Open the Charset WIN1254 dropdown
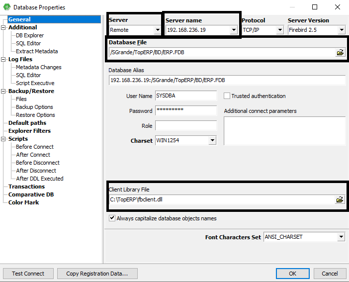This screenshot has width=349, height=282. click(212, 141)
